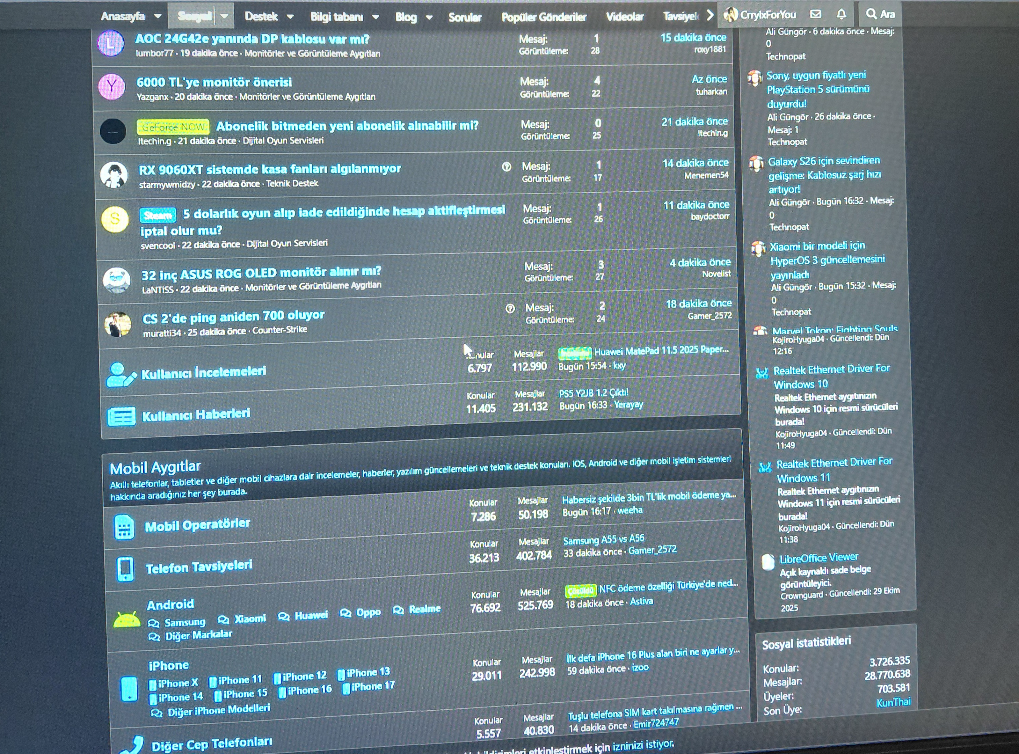The height and width of the screenshot is (754, 1019).
Task: Expand the Sosyal dropdown arrow
Action: 224,16
